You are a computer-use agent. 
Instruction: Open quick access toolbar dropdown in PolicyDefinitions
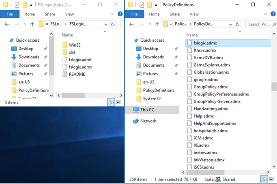coord(156,5)
